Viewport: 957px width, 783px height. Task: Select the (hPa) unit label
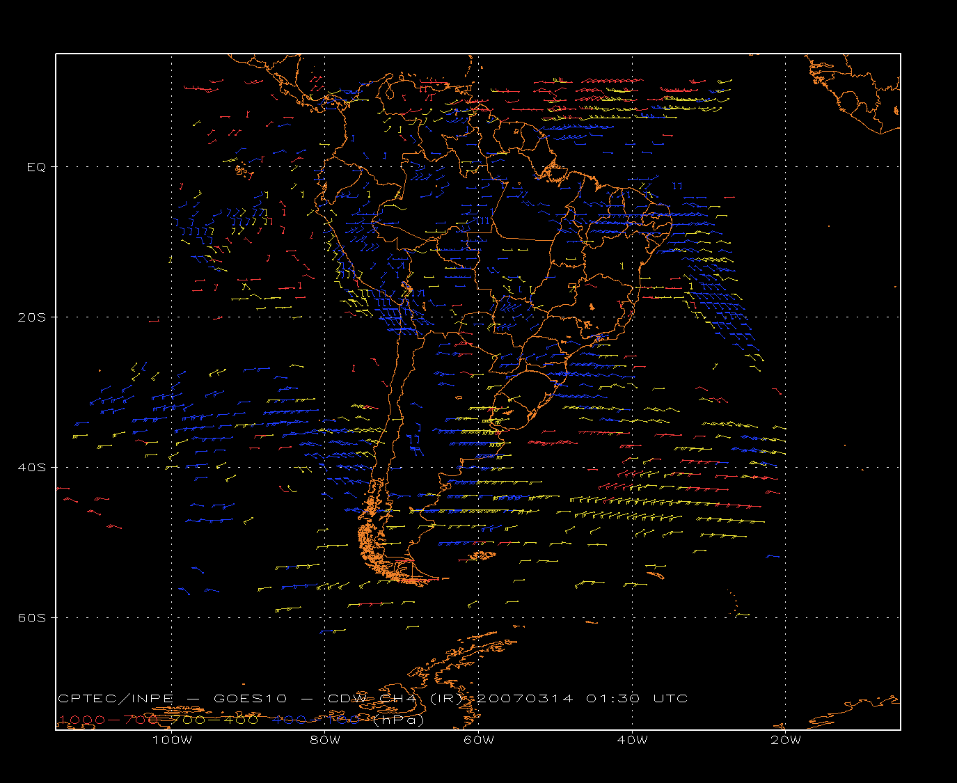(x=397, y=720)
